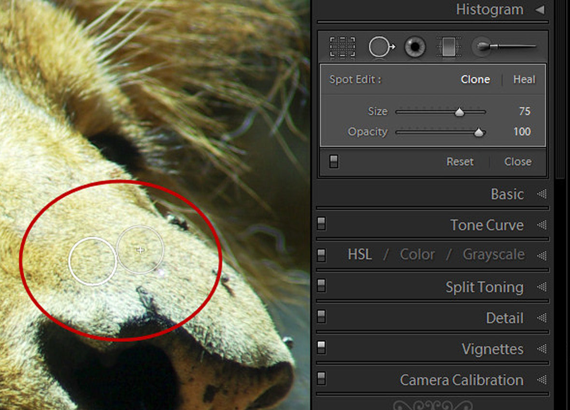Expand the Basic panel

pos(541,194)
